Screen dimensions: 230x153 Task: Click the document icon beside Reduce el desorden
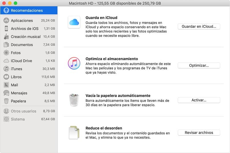pyautogui.click(x=74, y=132)
